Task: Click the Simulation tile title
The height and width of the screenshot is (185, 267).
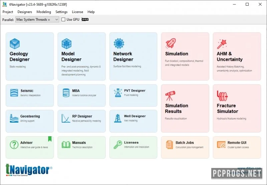Action: (x=177, y=54)
